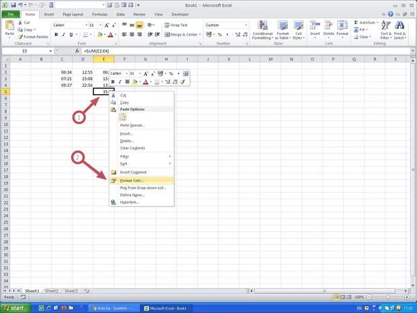417x313 pixels.
Task: Open the Filter submenu in context menu
Action: click(x=125, y=156)
